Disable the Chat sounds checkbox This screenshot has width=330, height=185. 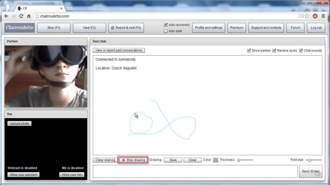click(x=301, y=50)
